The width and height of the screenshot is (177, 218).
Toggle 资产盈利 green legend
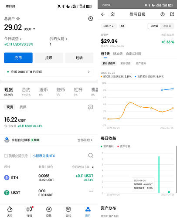pyautogui.click(x=107, y=146)
